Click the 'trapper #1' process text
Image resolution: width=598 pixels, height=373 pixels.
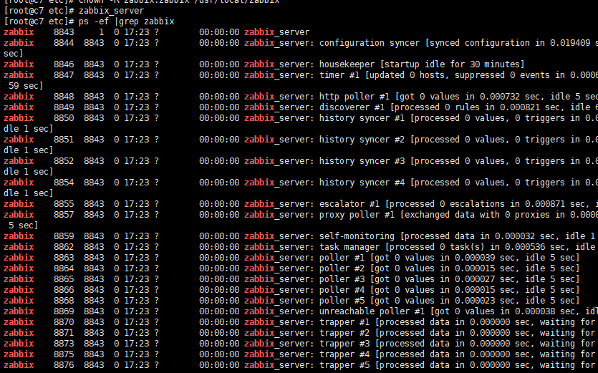(344, 322)
